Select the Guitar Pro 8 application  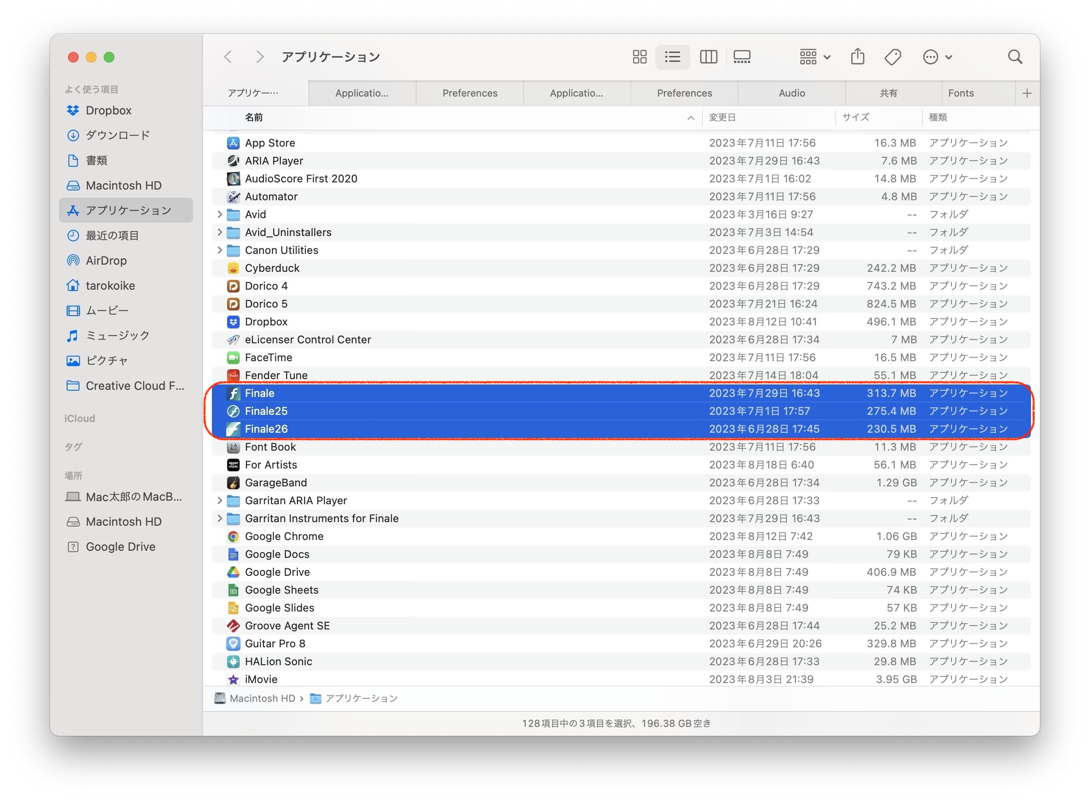[621, 643]
